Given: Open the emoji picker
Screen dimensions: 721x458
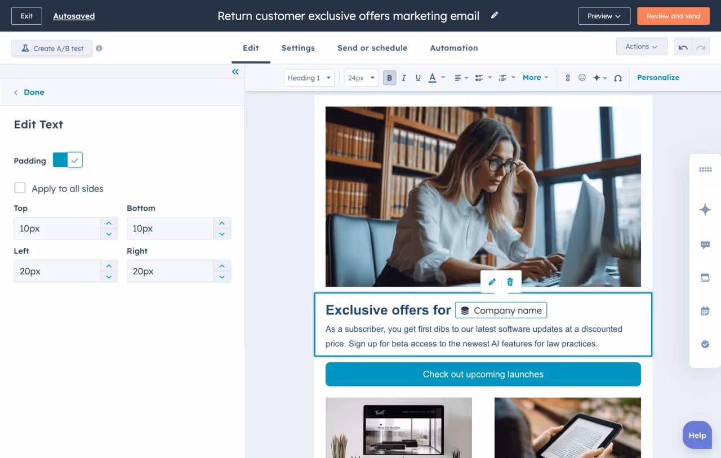Looking at the screenshot, I should coord(582,78).
